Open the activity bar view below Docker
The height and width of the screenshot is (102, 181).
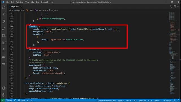click(x=4, y=64)
